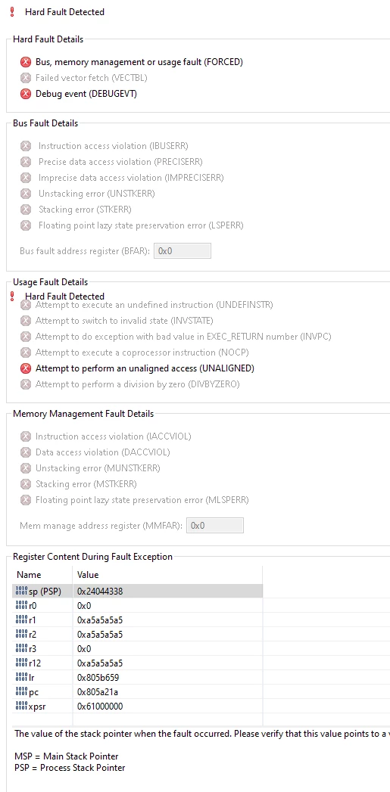Select the sp (PSP) register row
The height and width of the screenshot is (792, 390).
[x=137, y=591]
